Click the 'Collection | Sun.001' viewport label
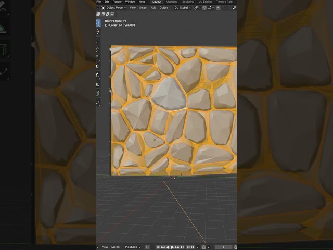 point(120,25)
